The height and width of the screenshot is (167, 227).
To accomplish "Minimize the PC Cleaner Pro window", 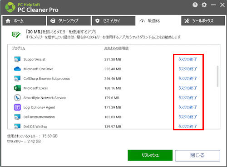I will (213, 5).
